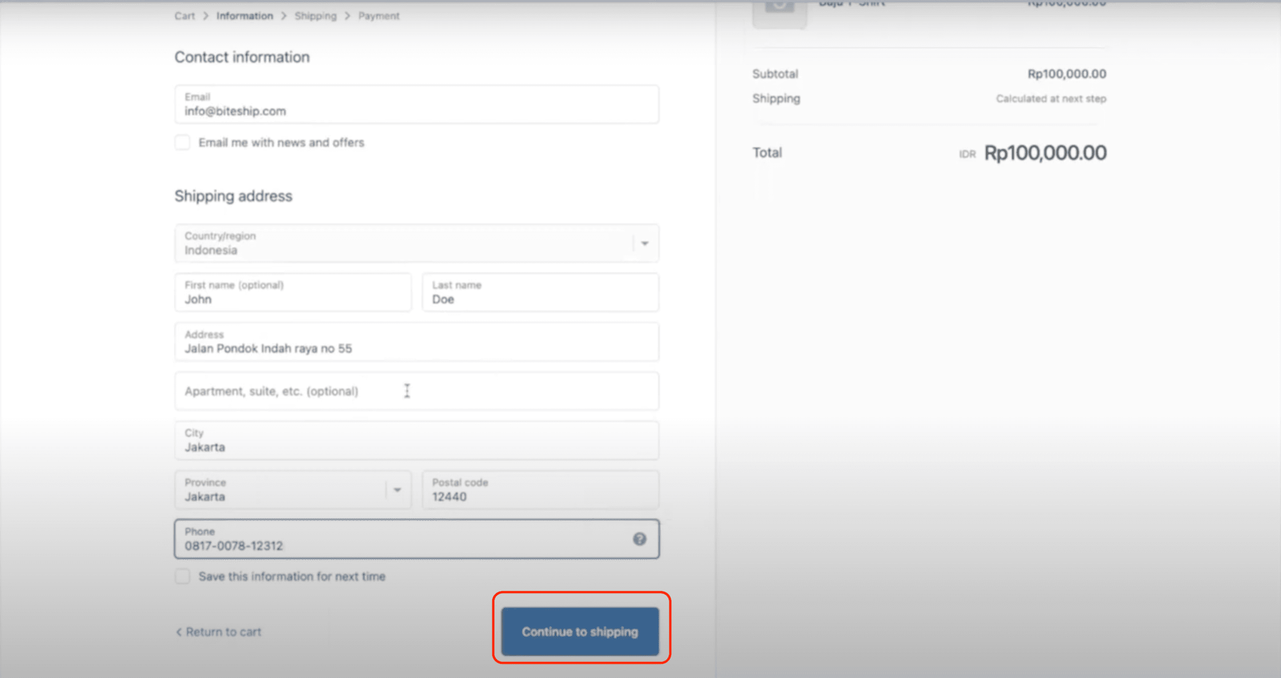Screen dimensions: 1281x678
Task: Click the Phone number field
Action: click(417, 539)
